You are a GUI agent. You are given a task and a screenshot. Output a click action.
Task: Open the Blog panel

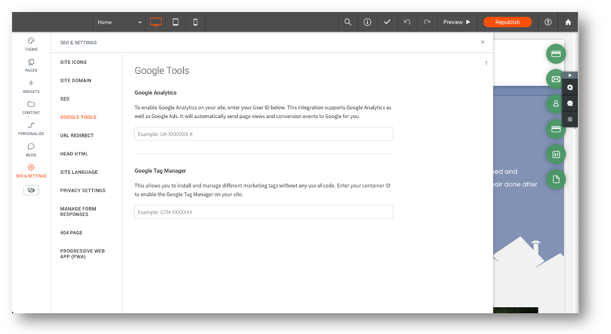[31, 150]
